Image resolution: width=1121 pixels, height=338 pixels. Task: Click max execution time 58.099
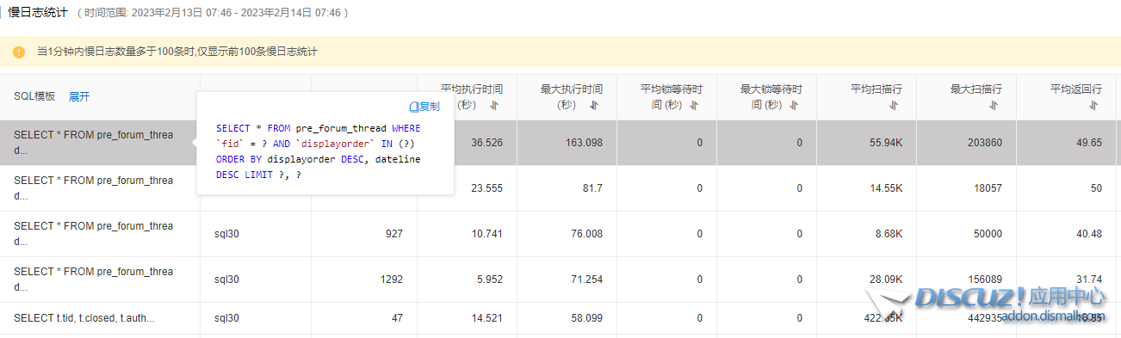587,318
